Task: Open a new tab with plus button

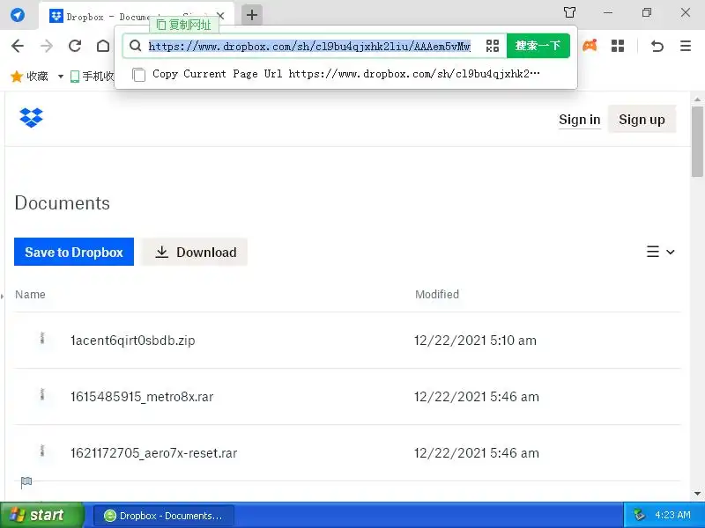Action: pyautogui.click(x=252, y=15)
